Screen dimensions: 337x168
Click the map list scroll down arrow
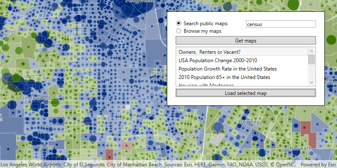pos(312,83)
